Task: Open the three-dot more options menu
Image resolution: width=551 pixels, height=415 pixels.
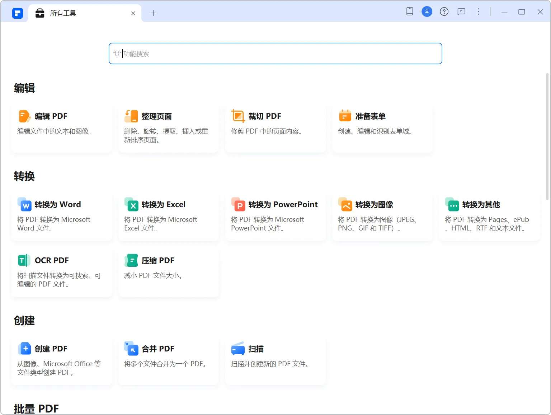Action: tap(479, 12)
